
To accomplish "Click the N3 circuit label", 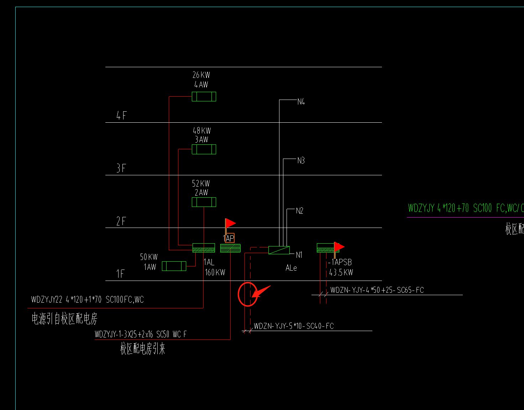I will tap(301, 161).
